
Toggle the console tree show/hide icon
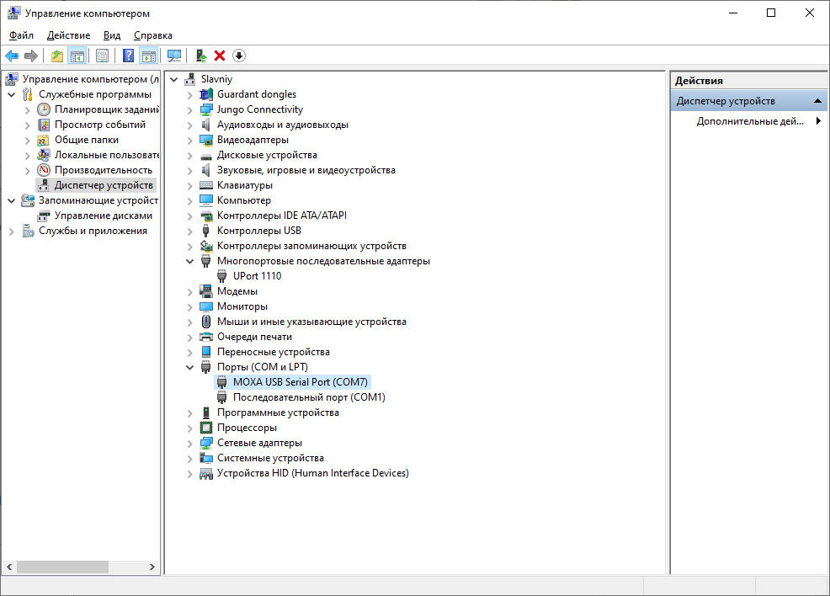(77, 56)
